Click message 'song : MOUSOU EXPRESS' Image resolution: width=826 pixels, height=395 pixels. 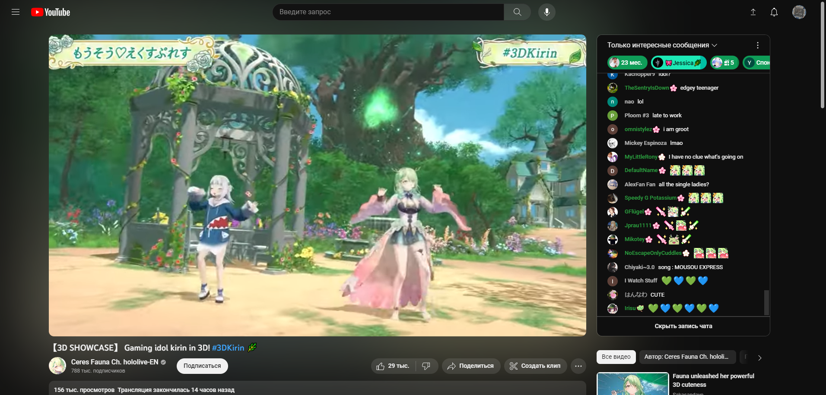coord(690,267)
